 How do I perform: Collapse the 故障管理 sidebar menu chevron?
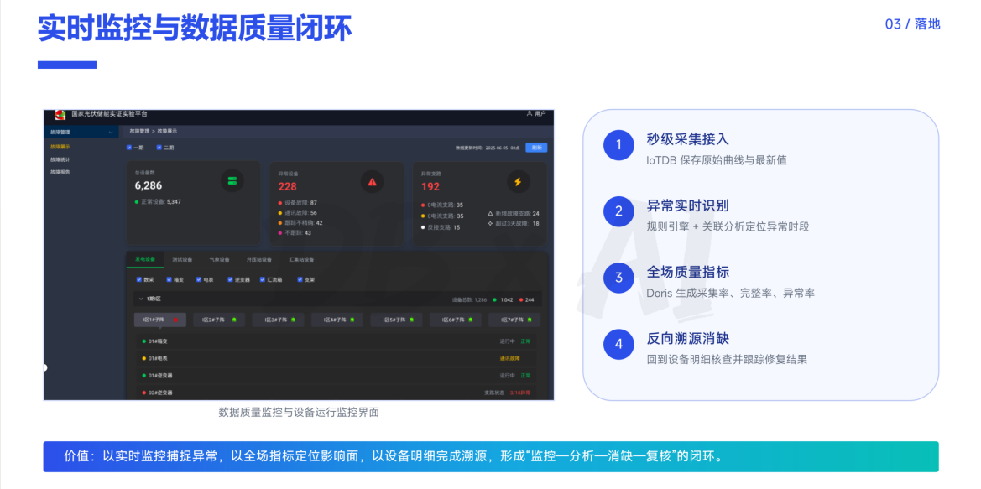pyautogui.click(x=111, y=132)
